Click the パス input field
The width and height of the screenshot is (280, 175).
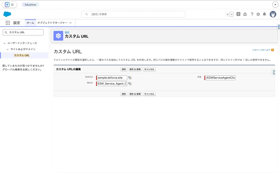pyautogui.click(x=220, y=78)
